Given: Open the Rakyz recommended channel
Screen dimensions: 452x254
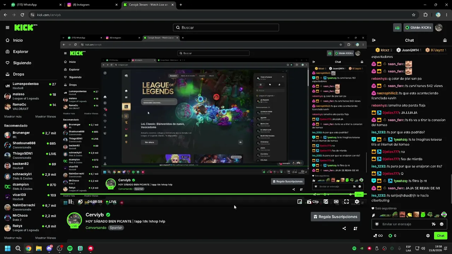Looking at the screenshot, I should pyautogui.click(x=30, y=228).
